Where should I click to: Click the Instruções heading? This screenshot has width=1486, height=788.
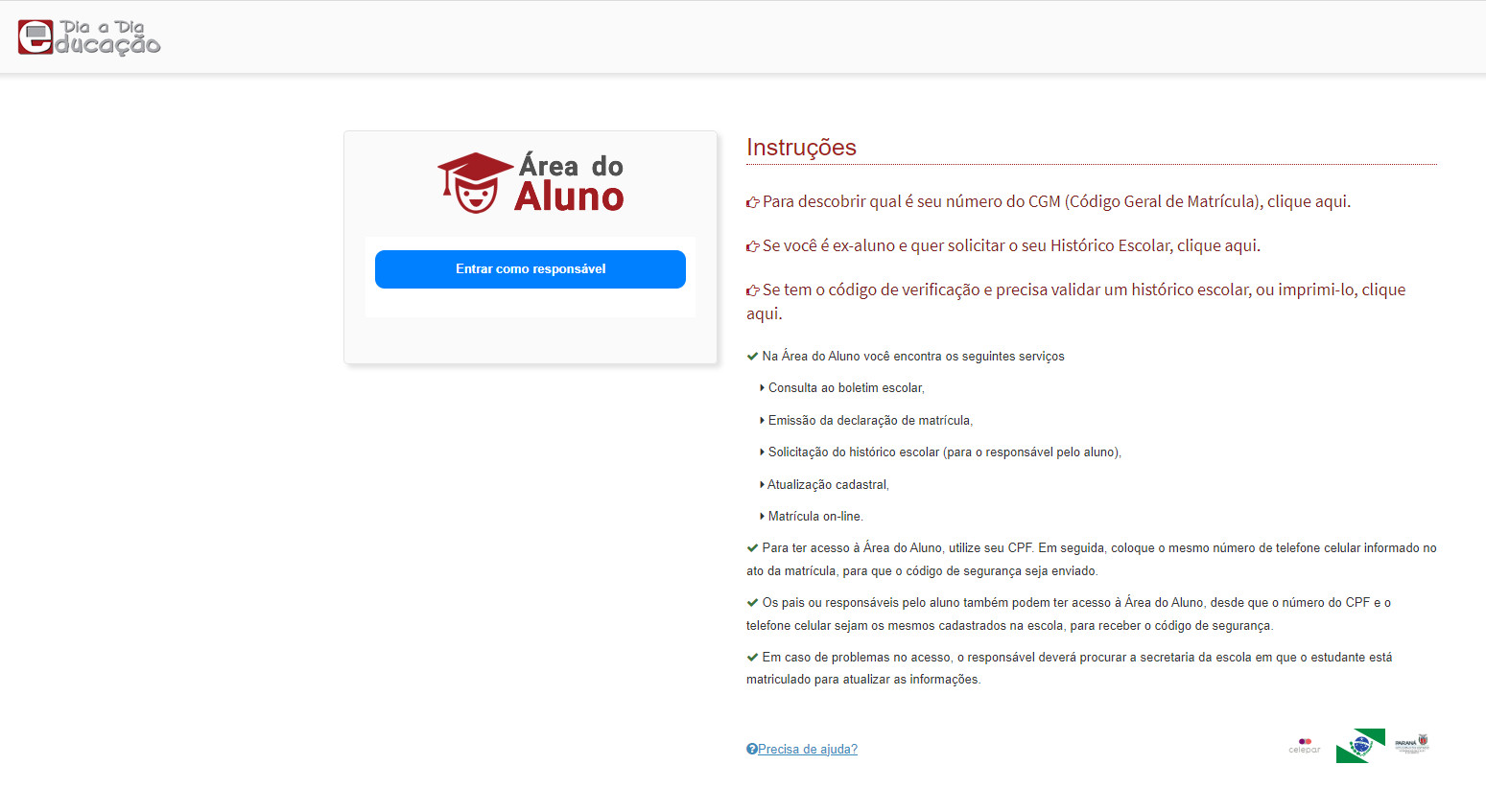pyautogui.click(x=801, y=147)
